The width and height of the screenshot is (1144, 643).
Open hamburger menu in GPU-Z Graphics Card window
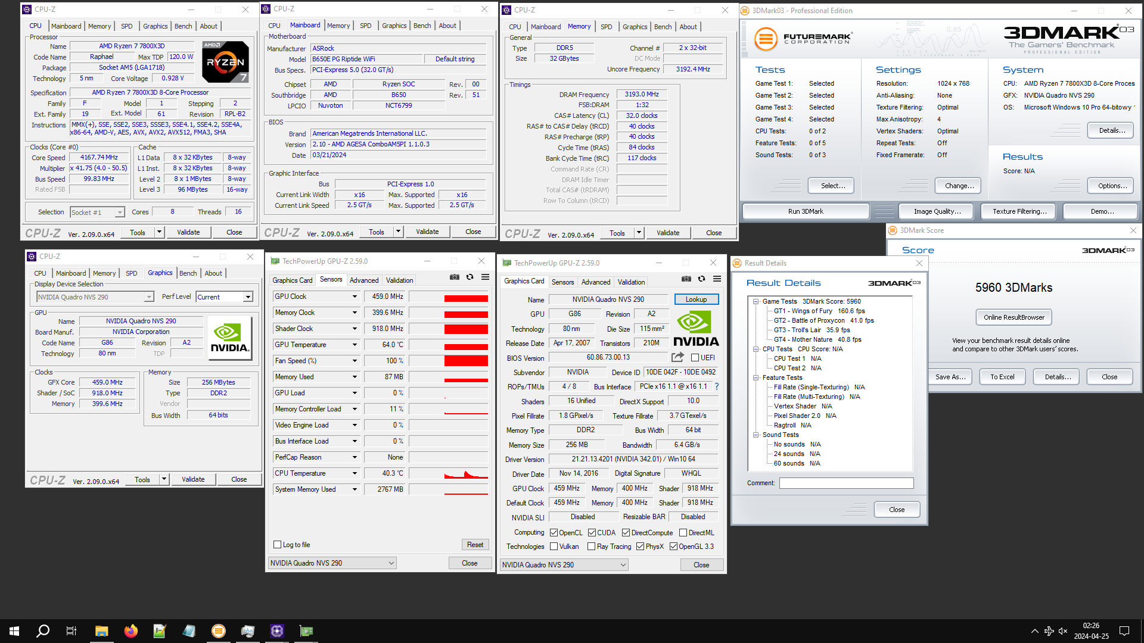[x=717, y=279]
